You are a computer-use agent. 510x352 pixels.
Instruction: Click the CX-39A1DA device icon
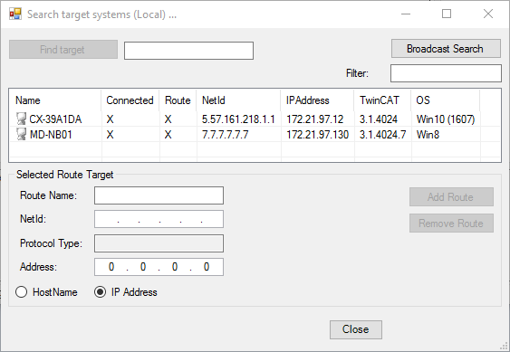21,119
